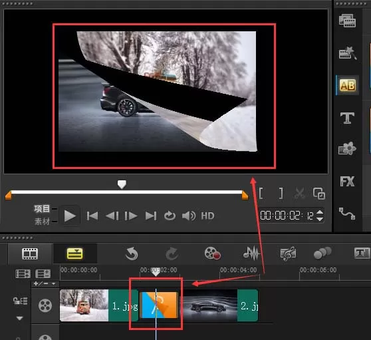Expand the track list down arrow
The height and width of the screenshot is (340, 371).
coord(20,319)
